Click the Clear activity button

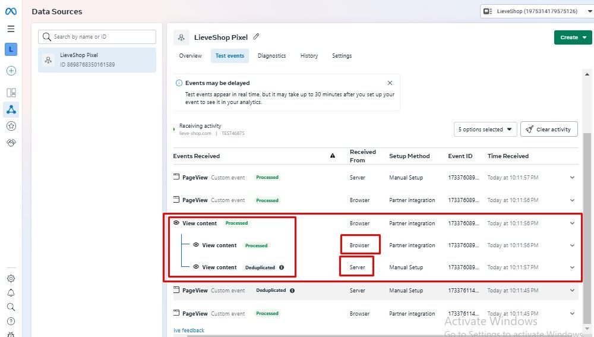tap(549, 129)
